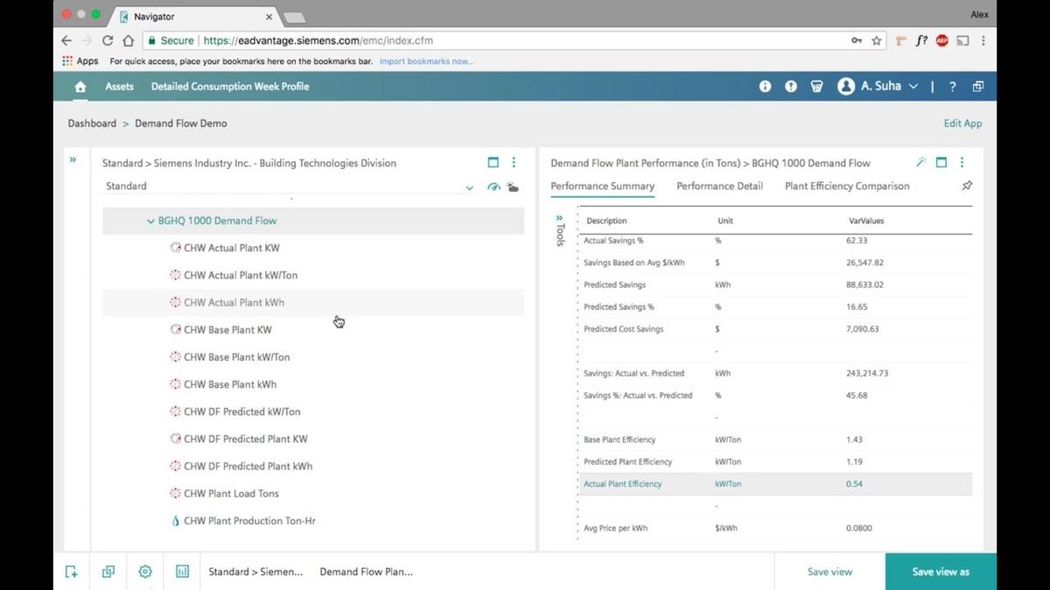Screen dimensions: 1050x590
Task: Click the gauge icon of CHW Actual Plant KW
Action: [175, 248]
